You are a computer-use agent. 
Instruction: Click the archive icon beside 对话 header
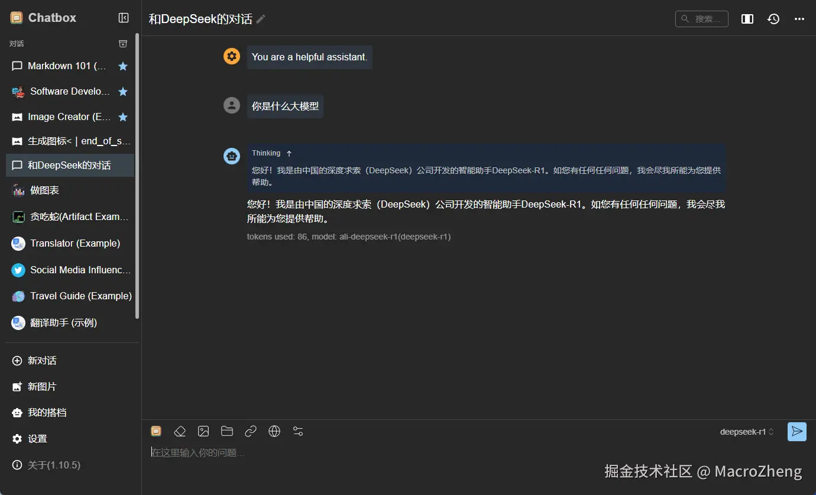click(x=123, y=44)
